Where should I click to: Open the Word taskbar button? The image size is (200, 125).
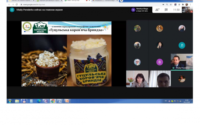pyautogui.click(x=60, y=101)
